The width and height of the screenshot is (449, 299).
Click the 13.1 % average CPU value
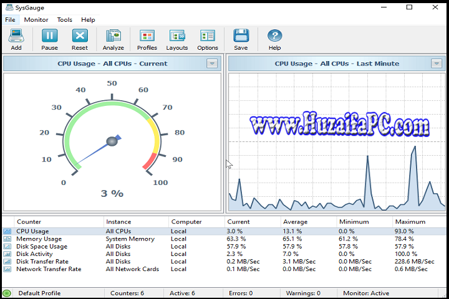292,231
